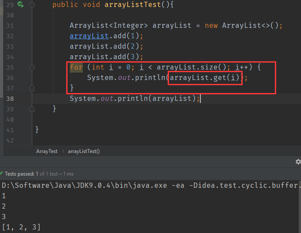This screenshot has width=301, height=233.
Task: Open the test console settings gear
Action: pyautogui.click(x=298, y=162)
